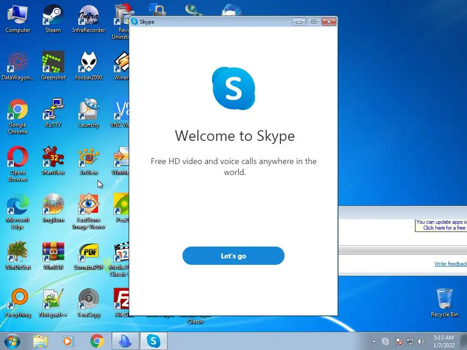Click the 'Welcome to Skype' heading

coord(235,136)
